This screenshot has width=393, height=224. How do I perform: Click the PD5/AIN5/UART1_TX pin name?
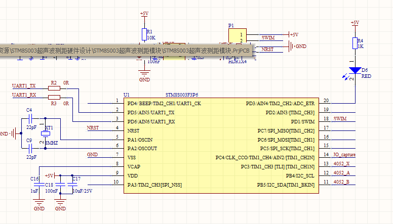(151, 113)
